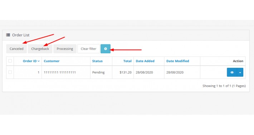Image resolution: width=254 pixels, height=135 pixels.
Task: Filter orders by Chargeback status
Action: 40,49
